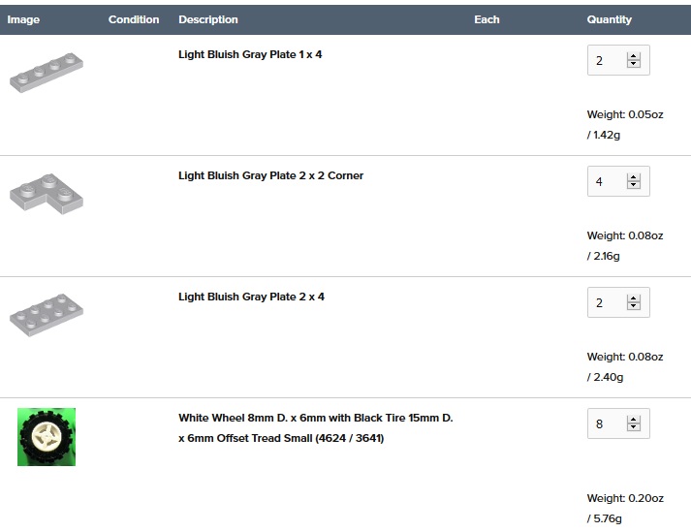Viewport: 691px width, 532px height.
Task: Click the Plate 1 x 4 thumbnail image
Action: point(47,74)
